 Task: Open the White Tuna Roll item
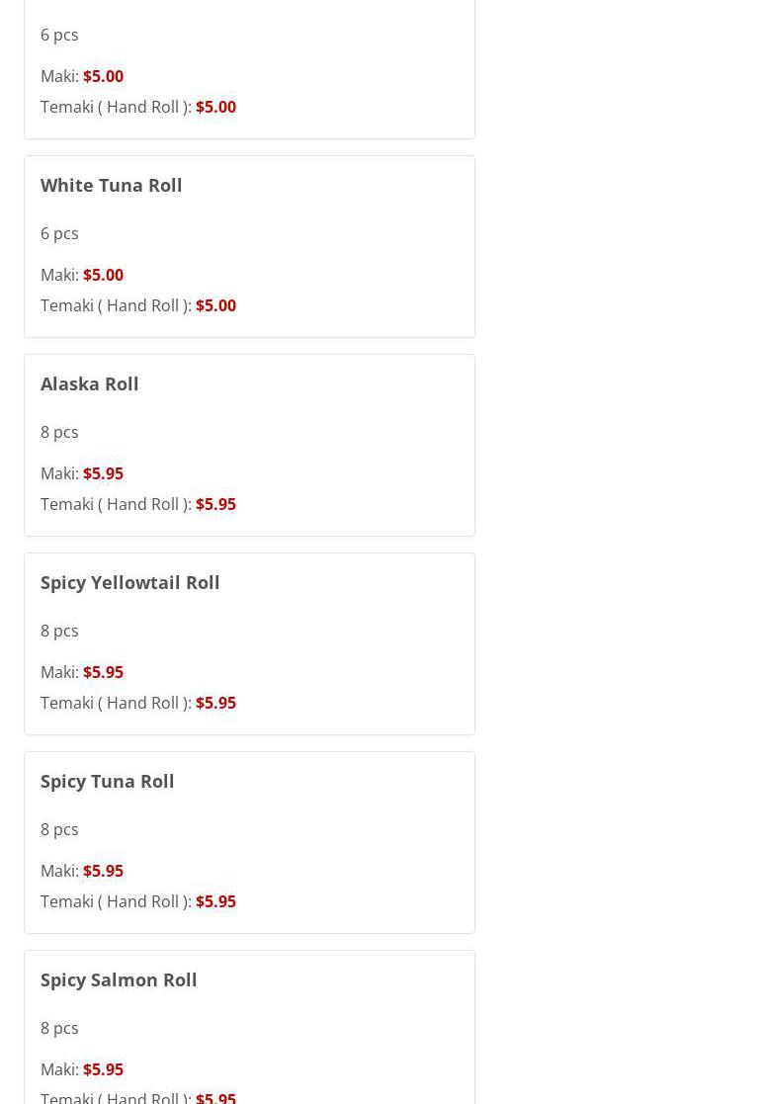click(111, 185)
